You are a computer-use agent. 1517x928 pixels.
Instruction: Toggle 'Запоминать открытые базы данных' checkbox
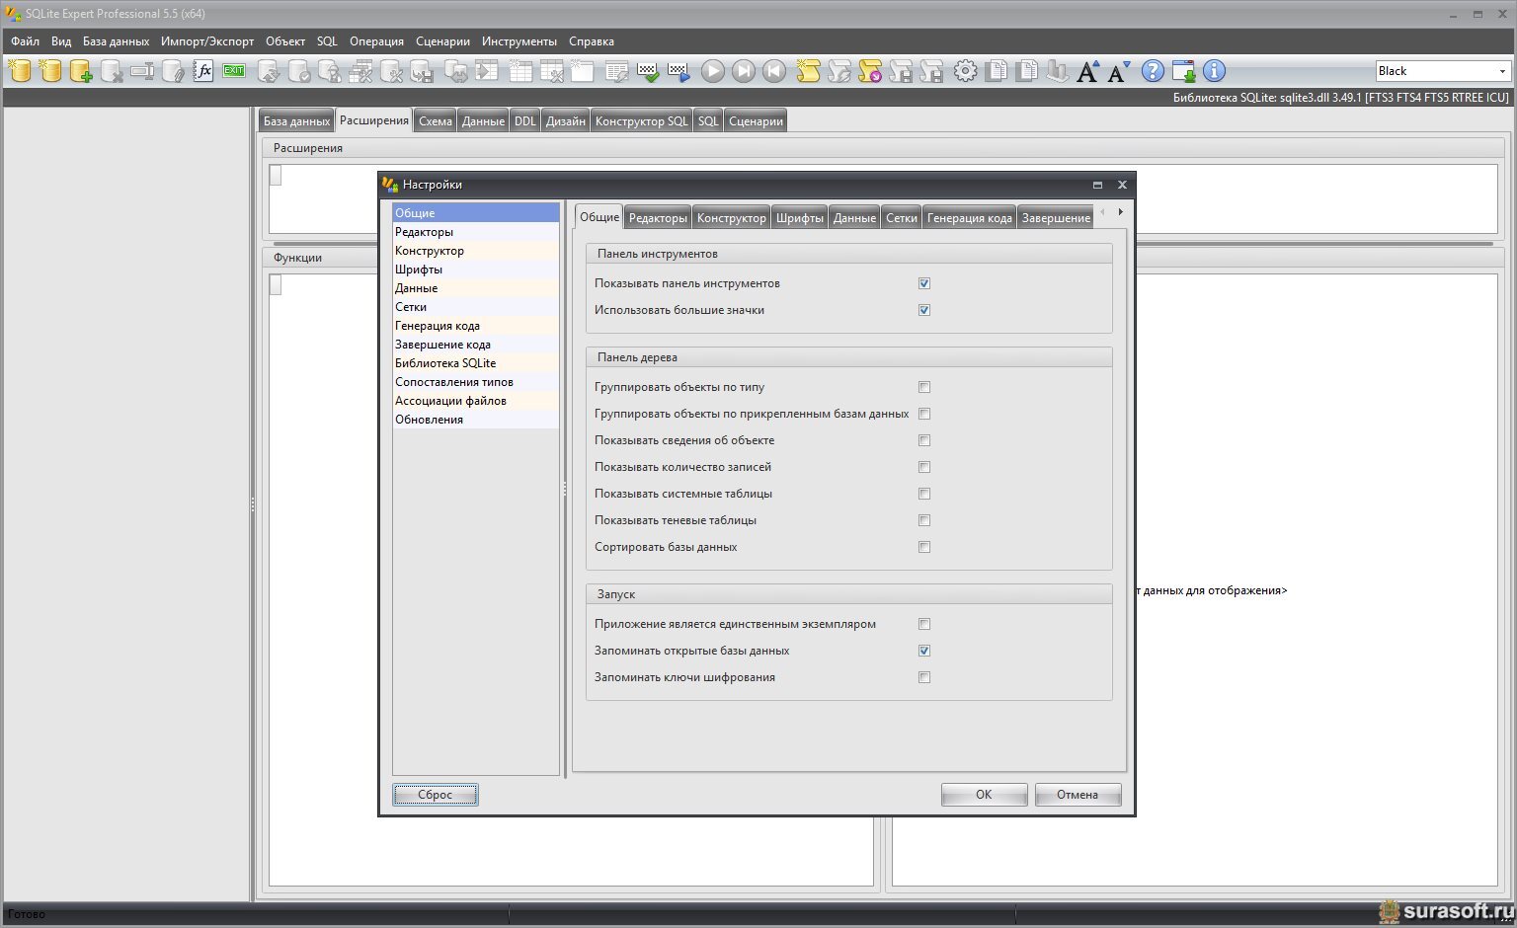[x=924, y=651]
